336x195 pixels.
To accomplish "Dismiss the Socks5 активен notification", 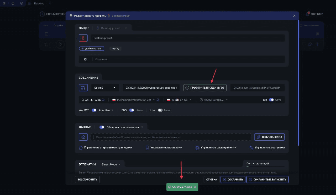I will [x=195, y=187].
